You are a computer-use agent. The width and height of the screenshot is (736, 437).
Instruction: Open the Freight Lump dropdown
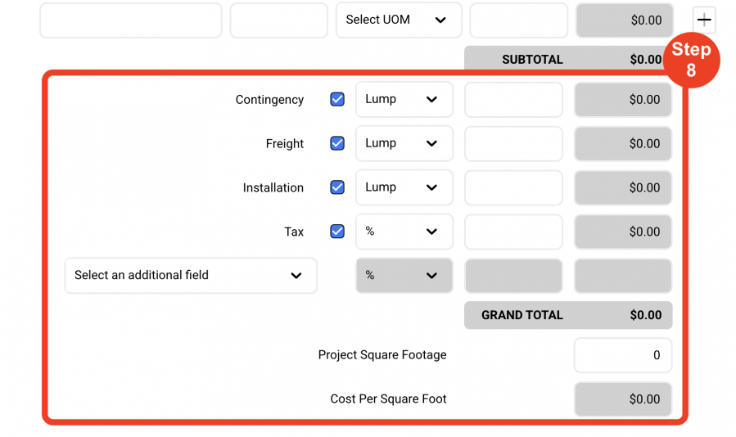click(404, 143)
